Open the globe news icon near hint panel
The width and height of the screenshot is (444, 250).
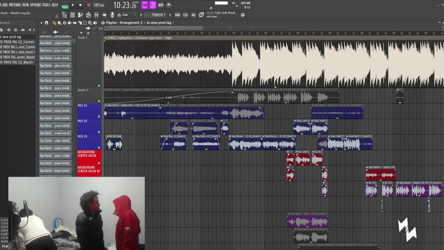(243, 15)
